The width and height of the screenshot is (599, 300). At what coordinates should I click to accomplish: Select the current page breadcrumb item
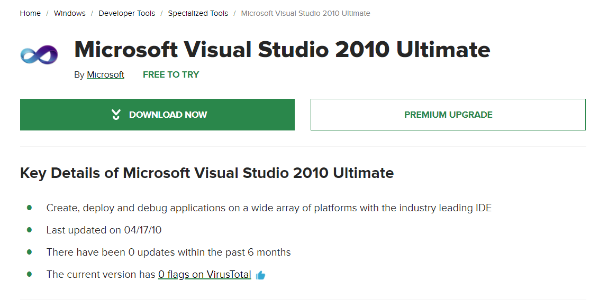coord(305,13)
